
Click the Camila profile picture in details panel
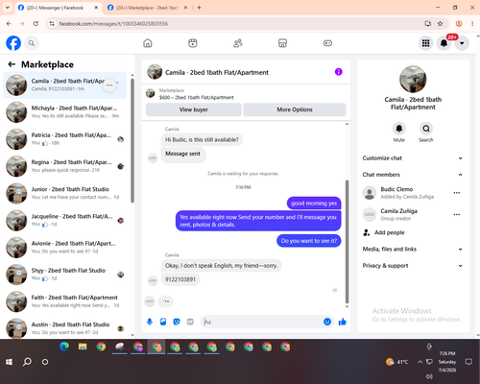[x=413, y=79]
